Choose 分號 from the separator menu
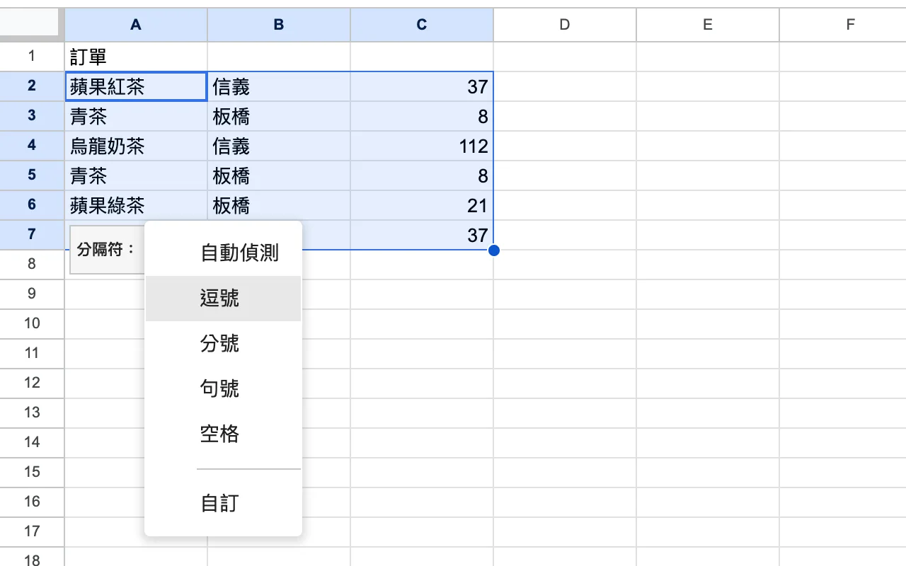The width and height of the screenshot is (906, 566). (223, 344)
